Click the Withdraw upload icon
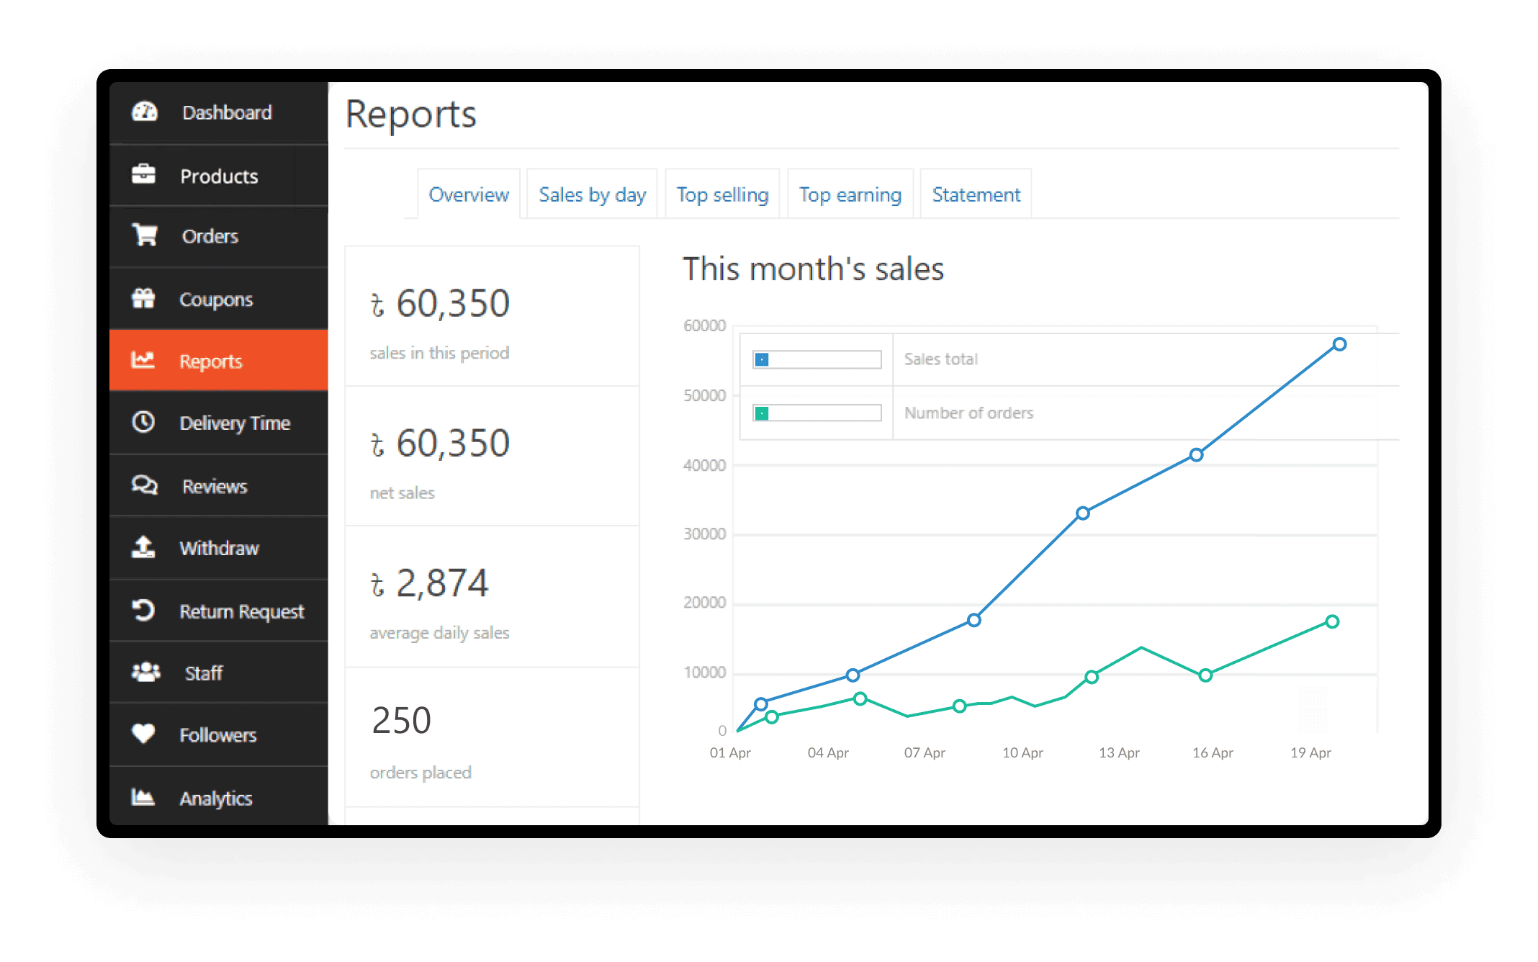 (143, 547)
